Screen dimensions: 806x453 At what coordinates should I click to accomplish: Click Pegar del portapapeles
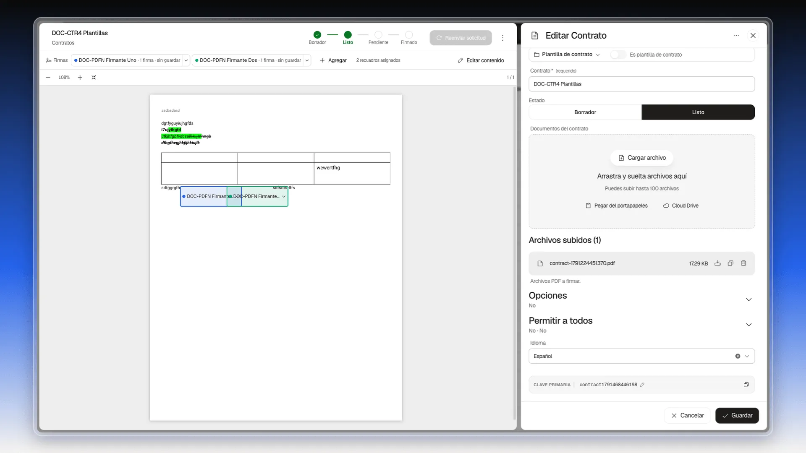pos(616,206)
